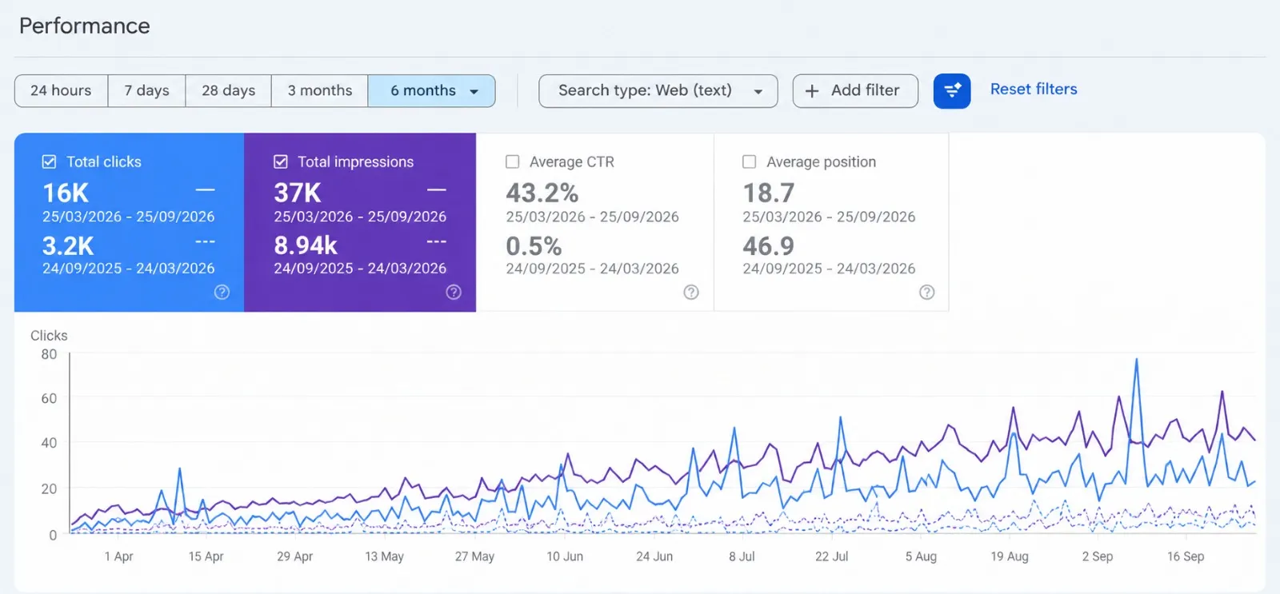Click the 19 Aug date label on chart
The image size is (1280, 594).
click(1010, 556)
